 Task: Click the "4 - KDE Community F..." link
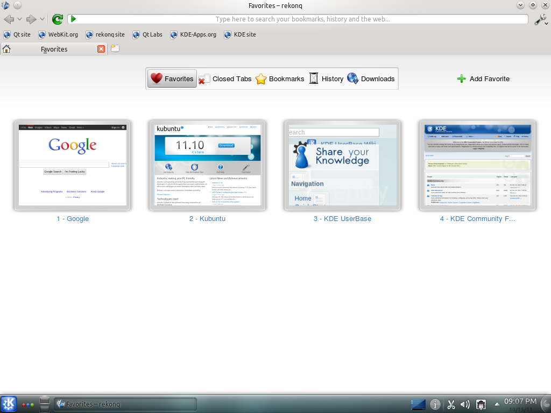[x=478, y=219]
